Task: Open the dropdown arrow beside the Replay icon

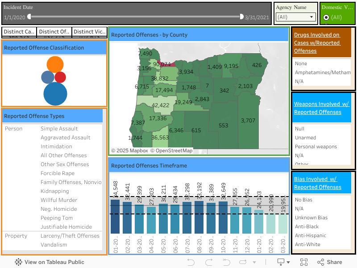Action: coord(253,262)
